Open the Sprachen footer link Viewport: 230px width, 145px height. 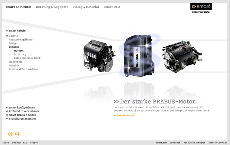tap(175, 143)
